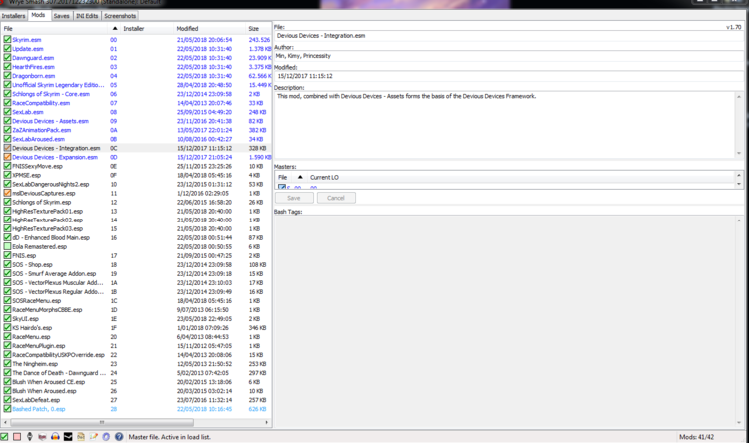Image resolution: width=749 pixels, height=443 pixels.
Task: Select HearthFires.esm row
Action: click(x=136, y=67)
